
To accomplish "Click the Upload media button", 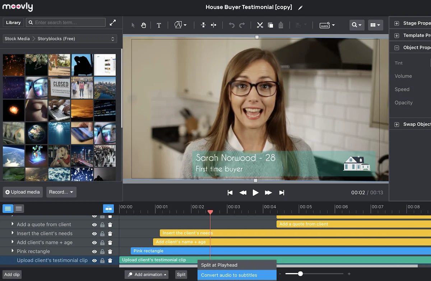I will pos(23,192).
